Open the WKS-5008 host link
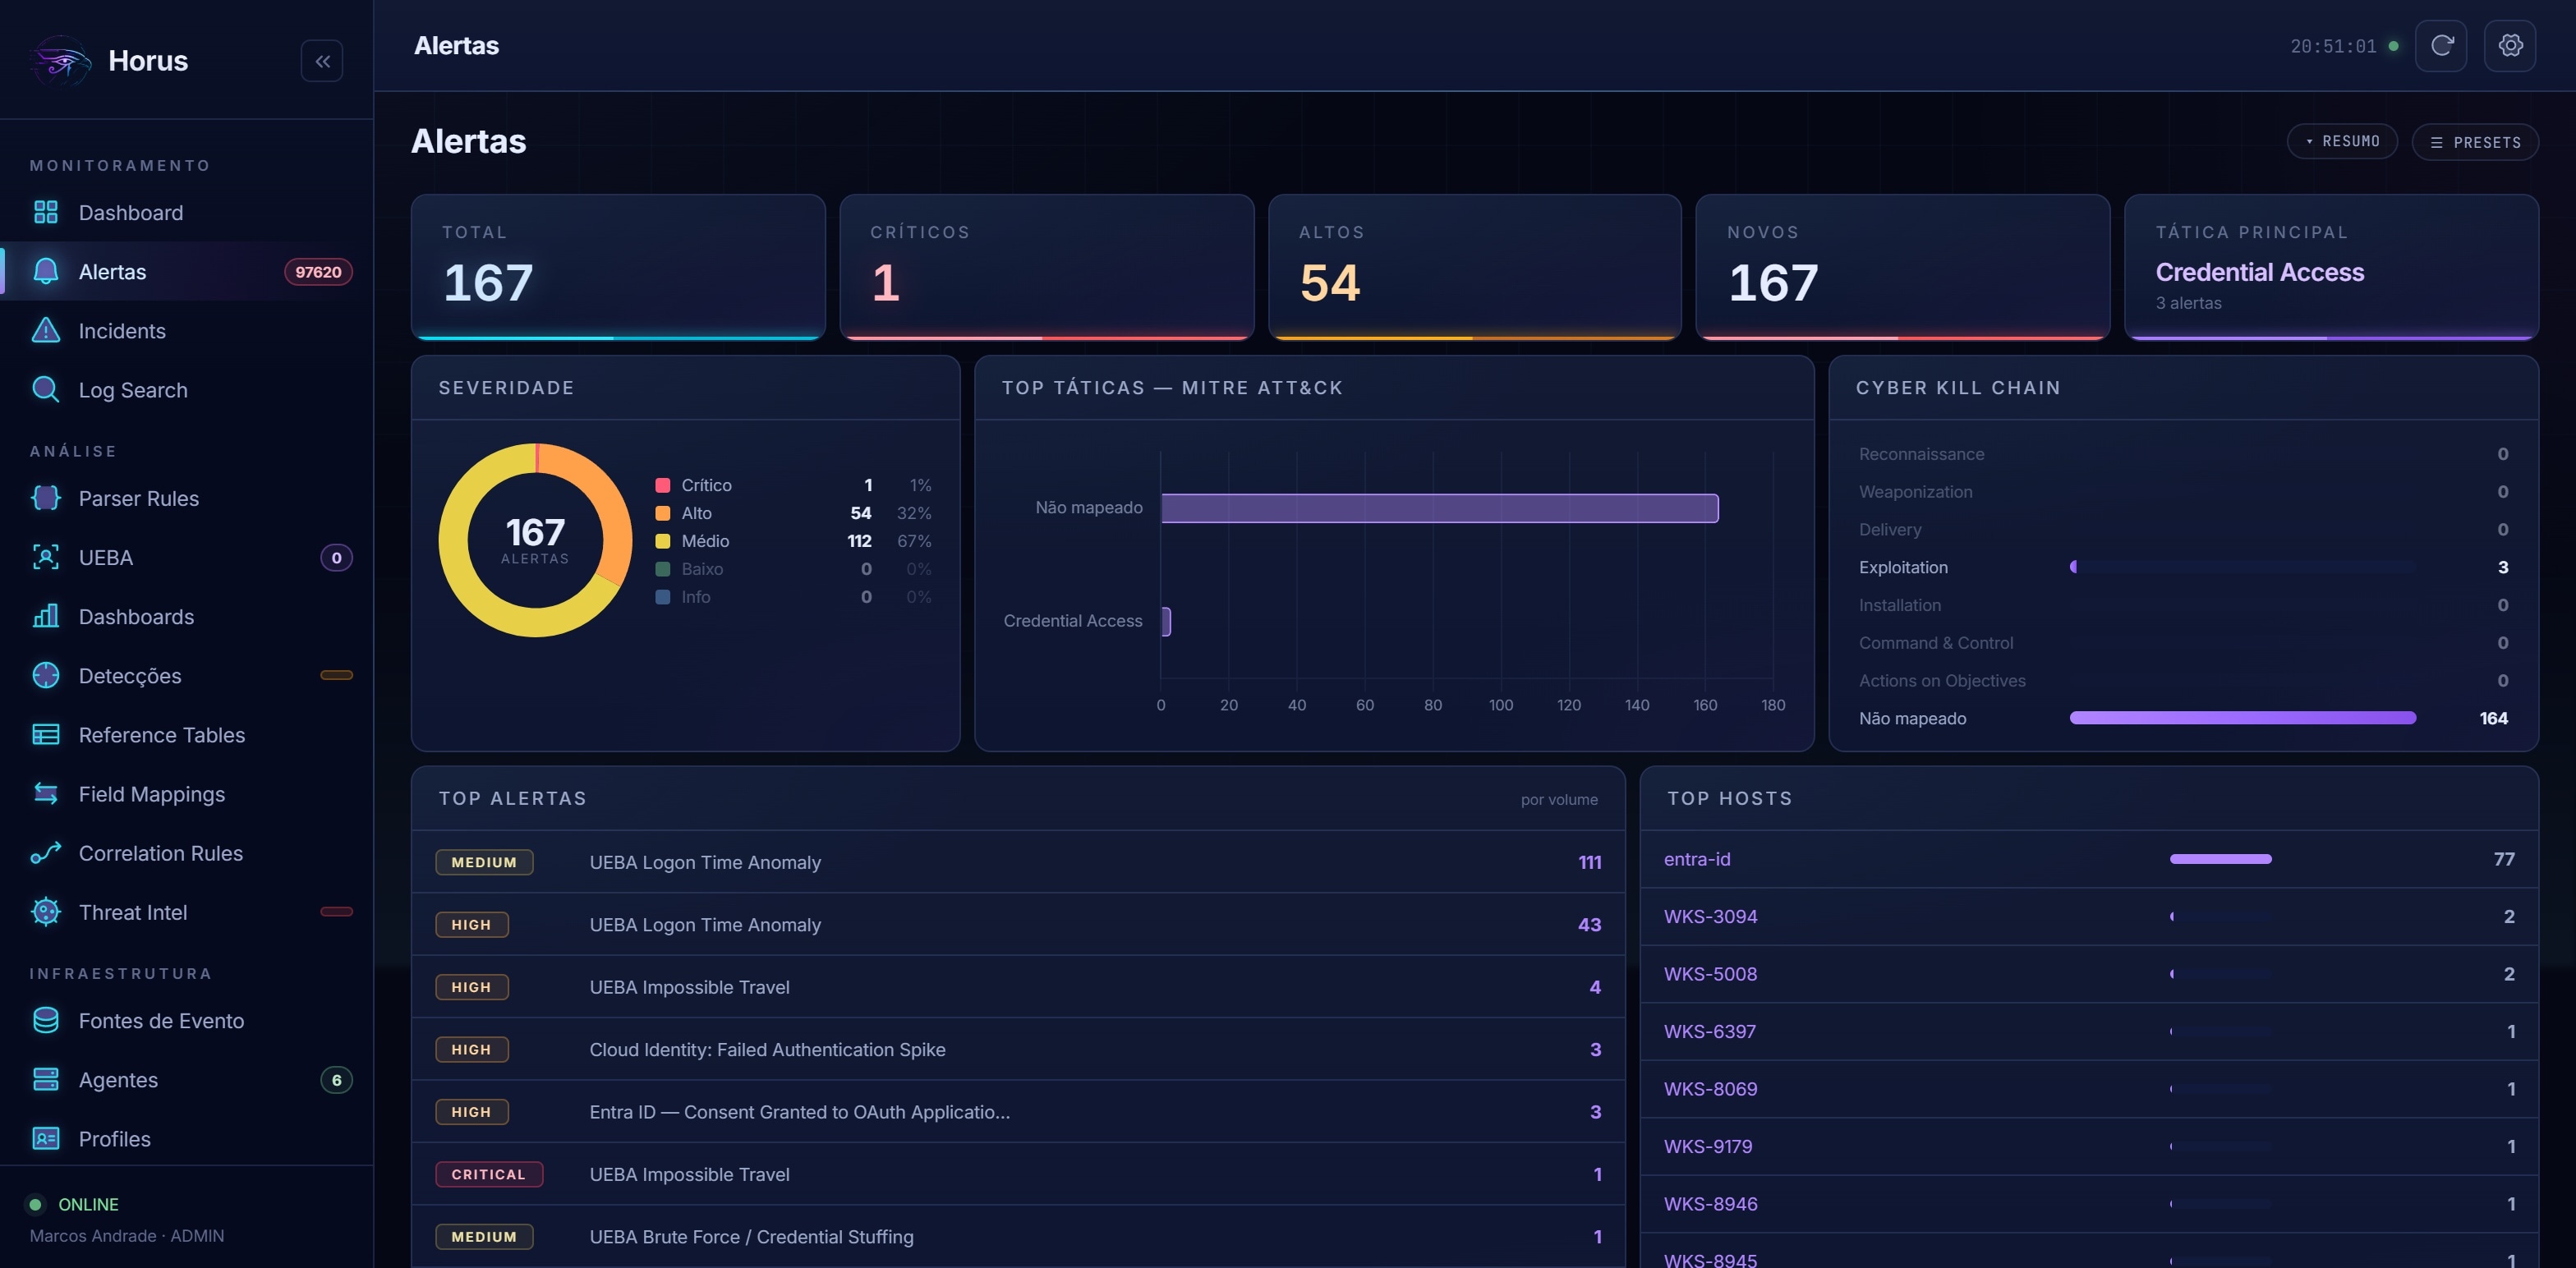The width and height of the screenshot is (2576, 1268). coord(1710,974)
